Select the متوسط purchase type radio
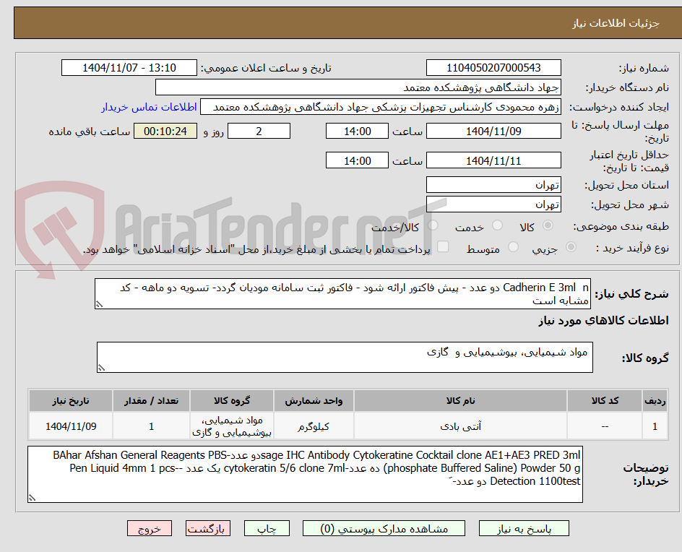Viewport: 682px width, 552px height. (x=513, y=247)
